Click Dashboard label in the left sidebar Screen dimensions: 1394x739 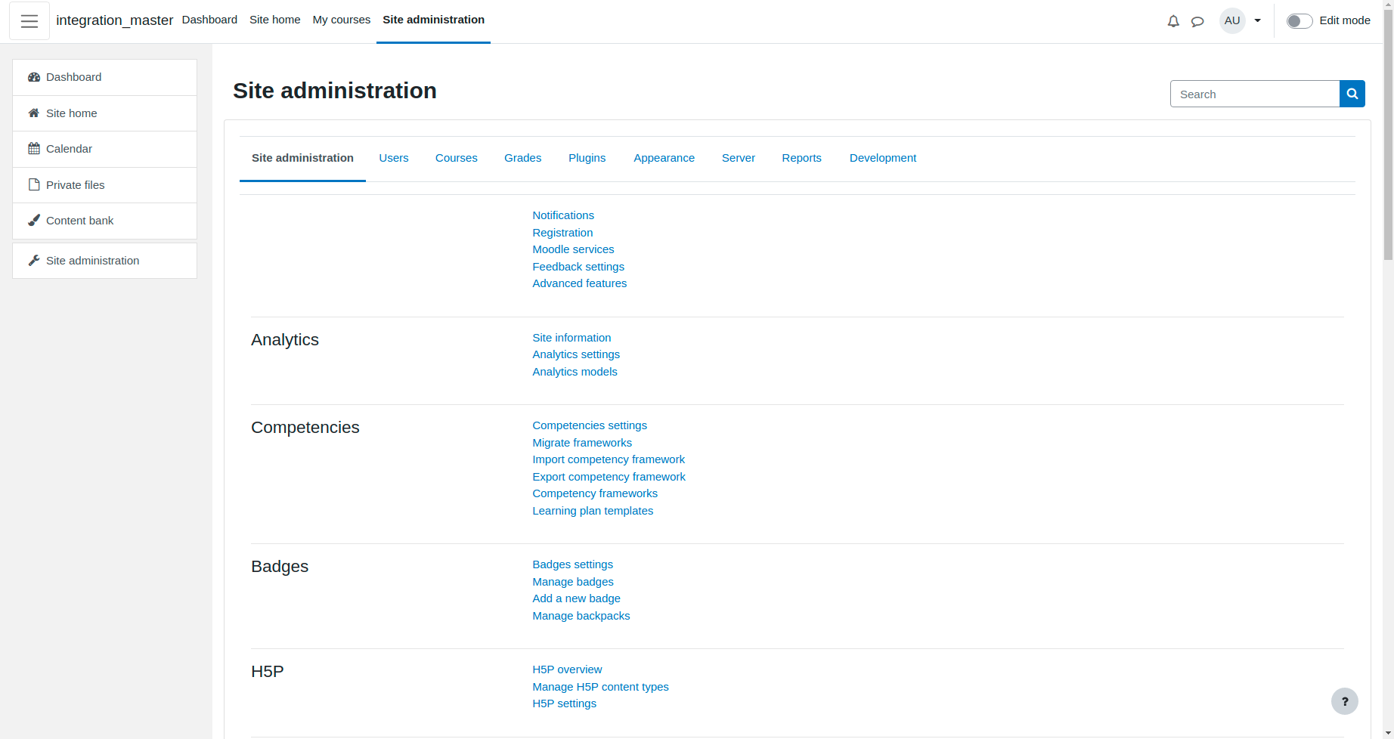[x=73, y=77]
